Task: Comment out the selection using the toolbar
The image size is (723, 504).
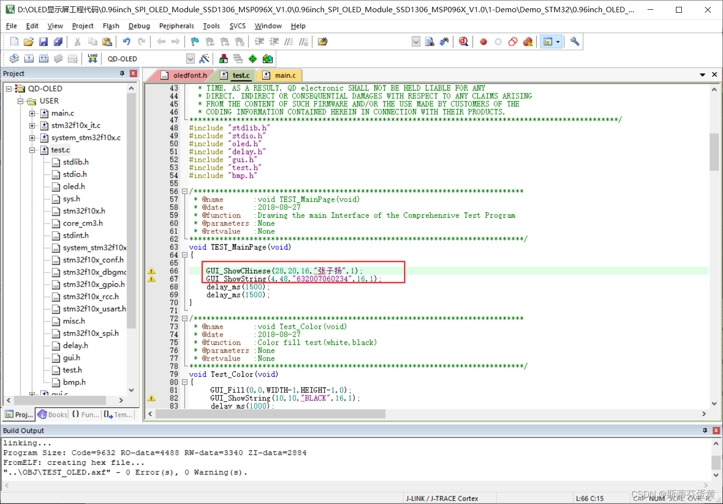Action: 289,42
